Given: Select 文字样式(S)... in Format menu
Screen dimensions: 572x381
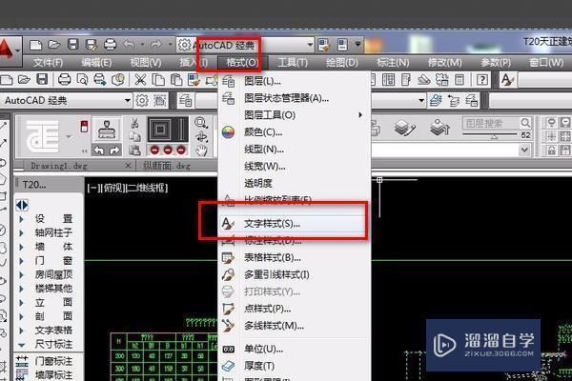Looking at the screenshot, I should pyautogui.click(x=293, y=224).
